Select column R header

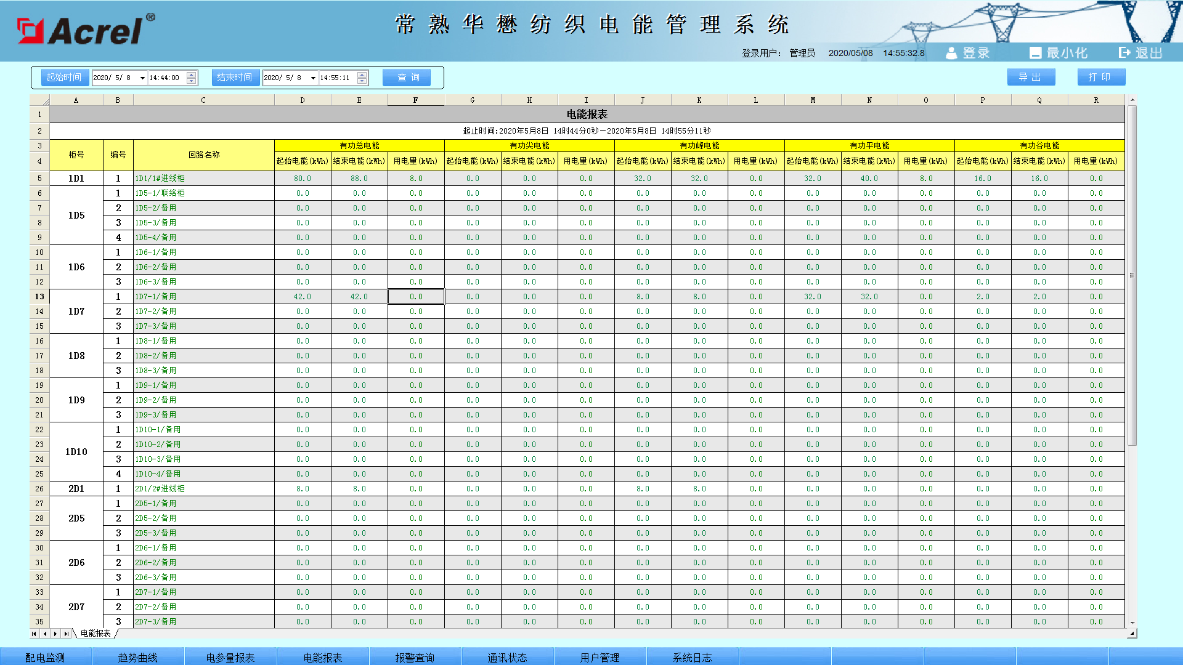(1096, 100)
